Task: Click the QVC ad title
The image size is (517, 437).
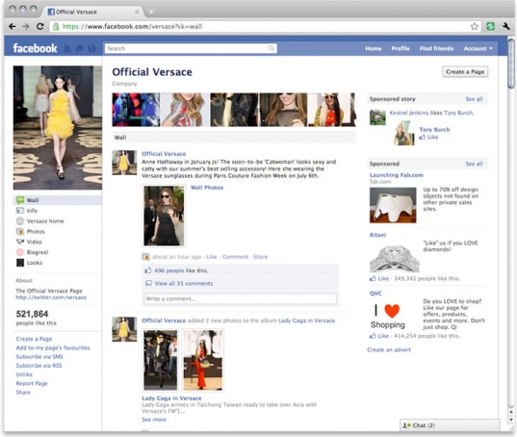Action: pos(375,293)
